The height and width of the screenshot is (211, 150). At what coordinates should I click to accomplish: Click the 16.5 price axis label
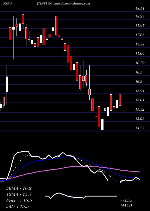[x=139, y=72]
